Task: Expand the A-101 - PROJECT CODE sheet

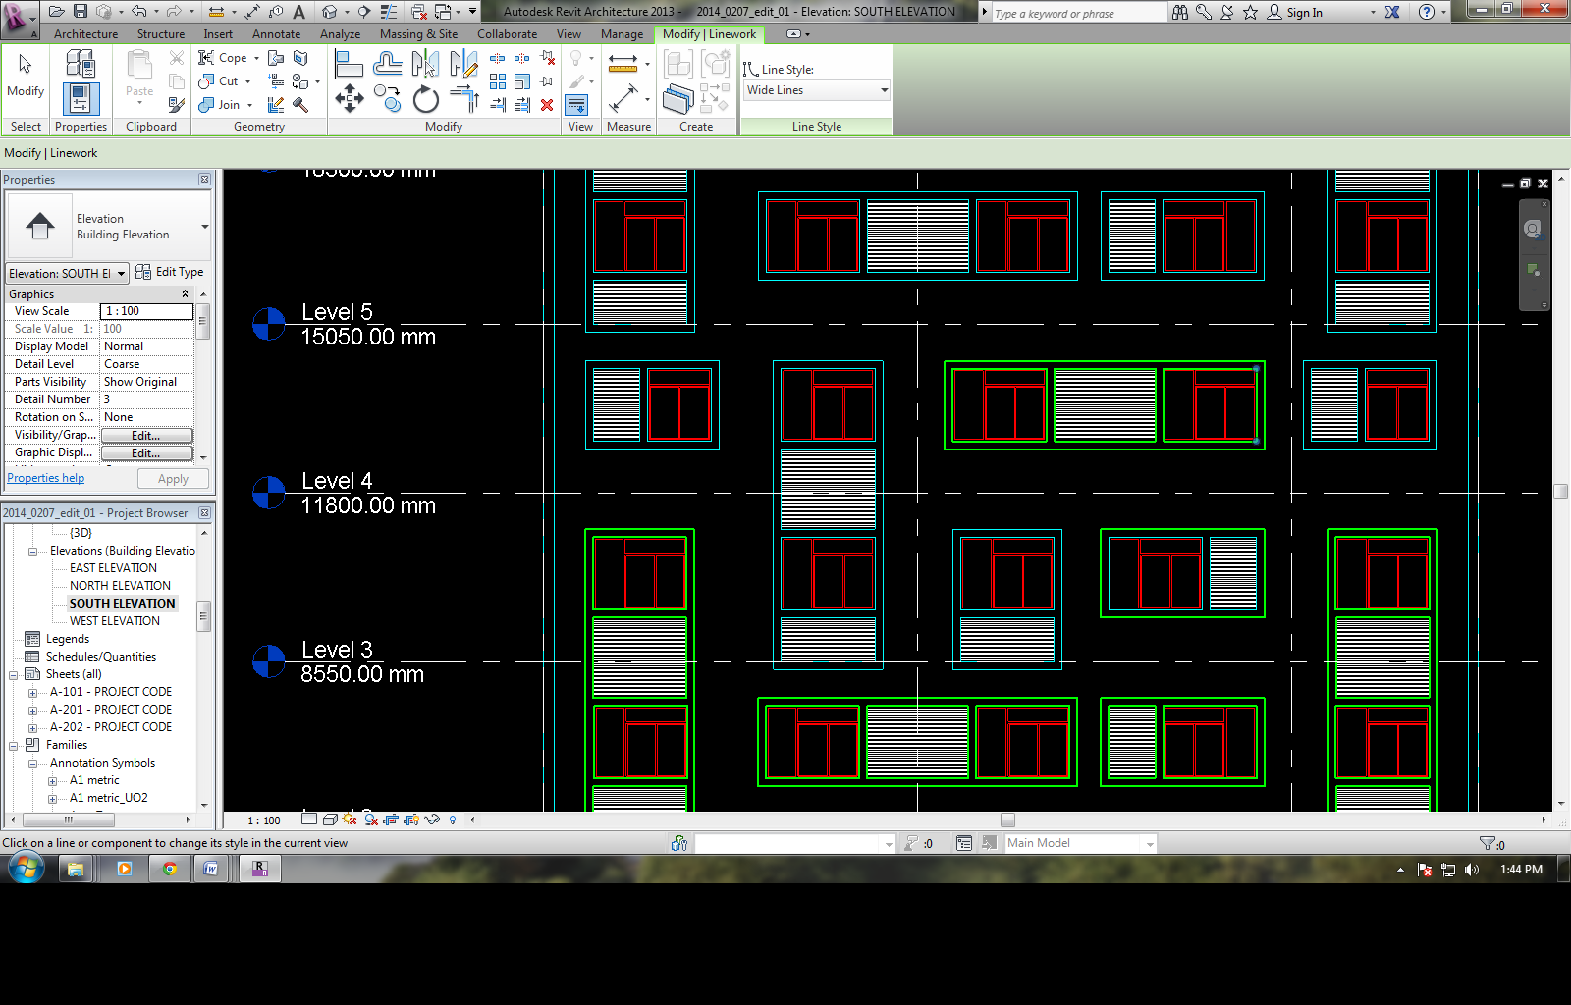Action: [33, 693]
